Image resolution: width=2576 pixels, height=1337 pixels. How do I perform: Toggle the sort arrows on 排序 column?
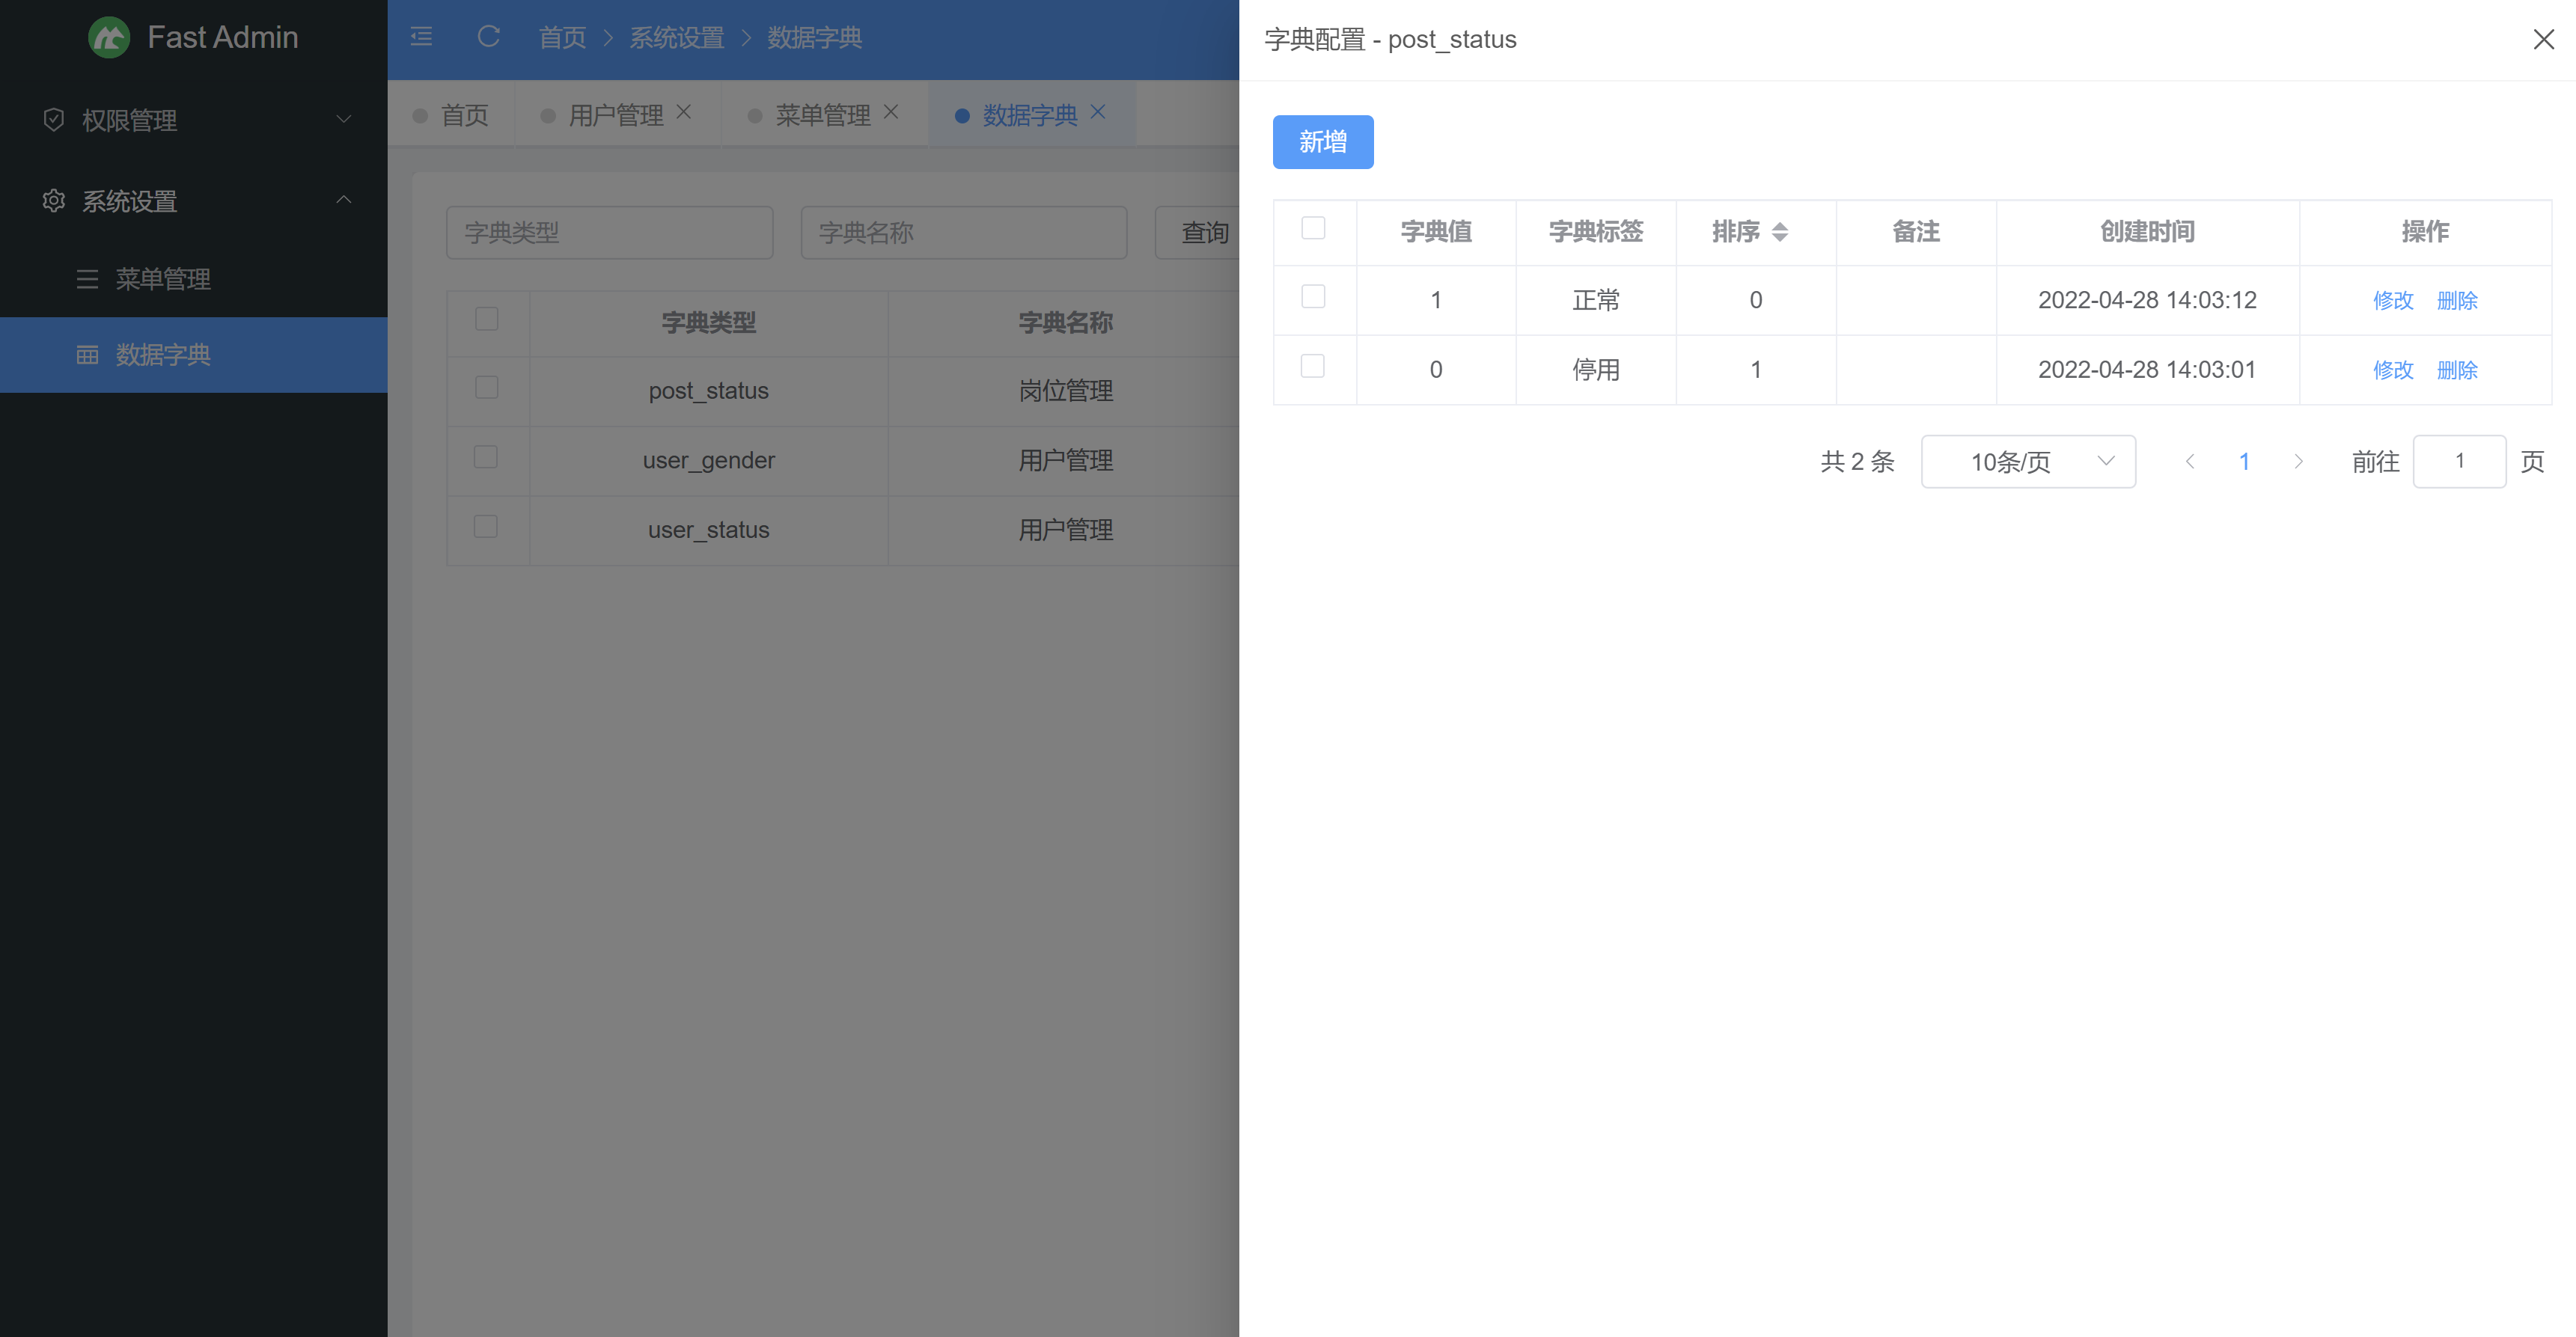click(1782, 232)
